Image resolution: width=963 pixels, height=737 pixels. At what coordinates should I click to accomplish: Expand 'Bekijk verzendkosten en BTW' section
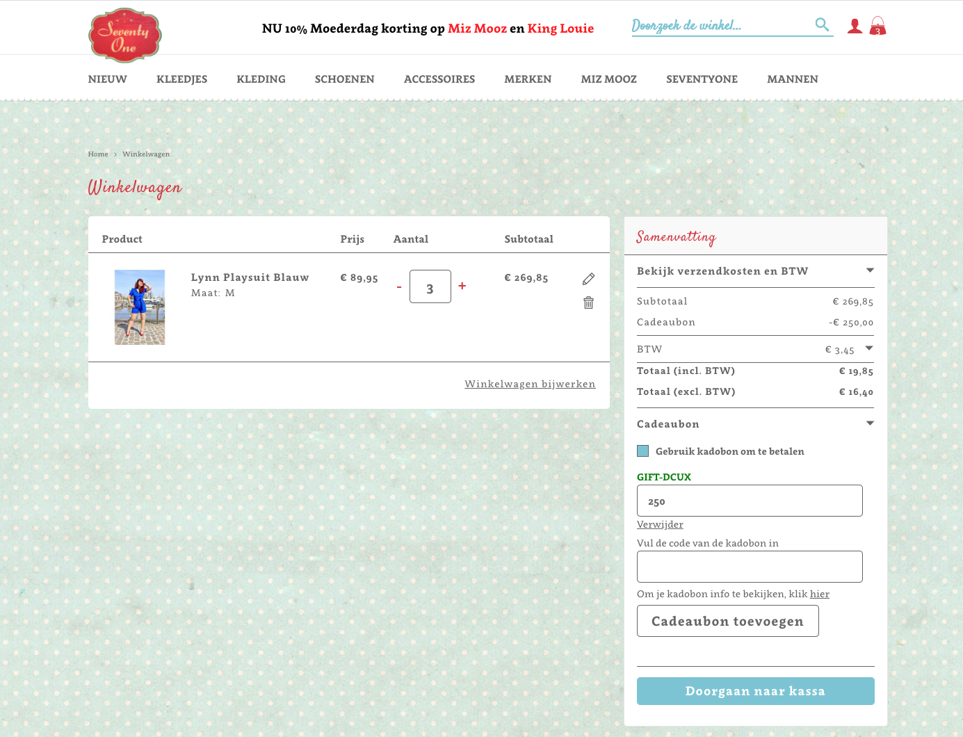point(869,270)
